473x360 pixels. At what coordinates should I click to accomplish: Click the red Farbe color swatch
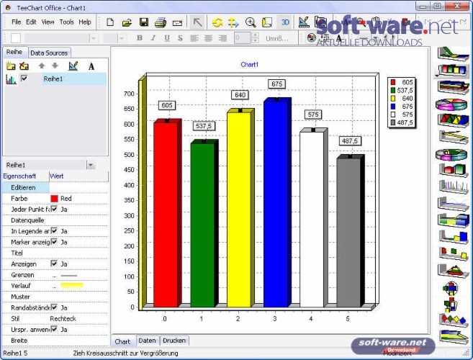coord(54,199)
